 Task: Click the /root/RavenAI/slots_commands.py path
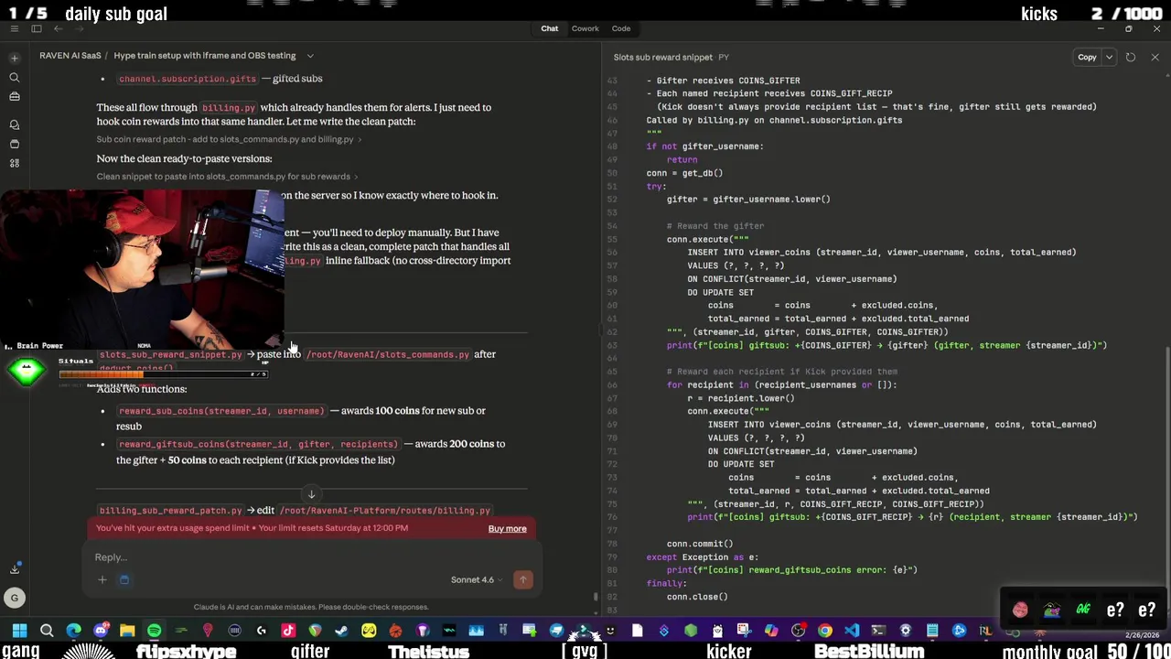[x=388, y=354]
